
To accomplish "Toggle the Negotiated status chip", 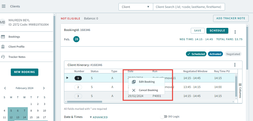I will [x=233, y=54].
